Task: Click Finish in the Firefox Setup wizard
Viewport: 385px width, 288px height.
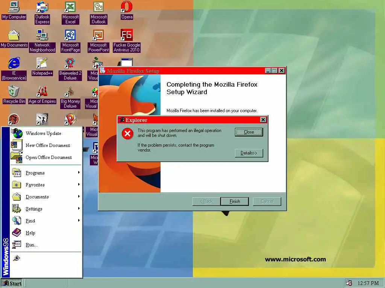Action: [x=235, y=201]
